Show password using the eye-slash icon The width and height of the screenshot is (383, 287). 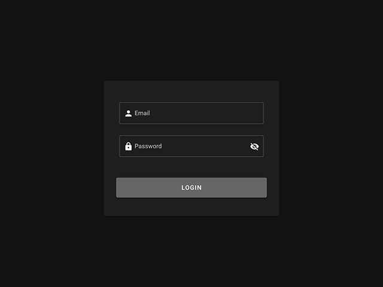[254, 146]
